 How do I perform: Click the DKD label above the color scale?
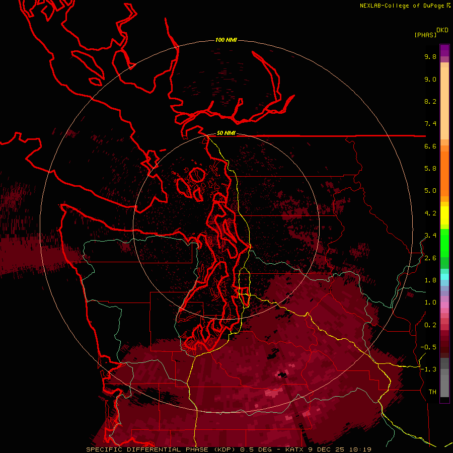click(442, 30)
